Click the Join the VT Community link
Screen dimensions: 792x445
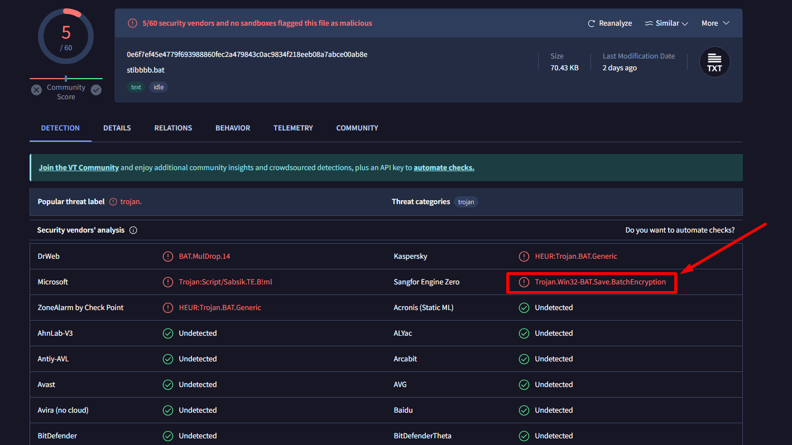pos(79,167)
